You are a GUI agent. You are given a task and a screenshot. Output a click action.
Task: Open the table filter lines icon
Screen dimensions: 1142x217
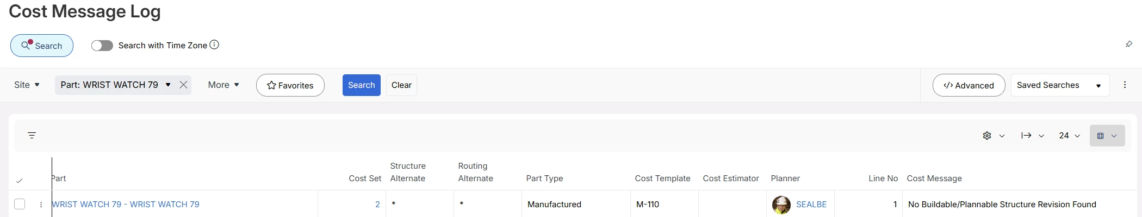[32, 136]
